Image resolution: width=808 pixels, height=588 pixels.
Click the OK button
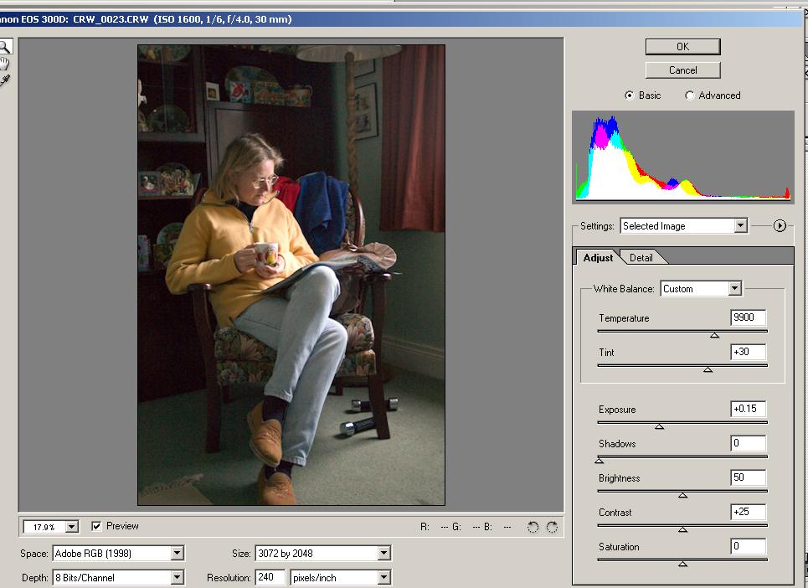pos(682,47)
